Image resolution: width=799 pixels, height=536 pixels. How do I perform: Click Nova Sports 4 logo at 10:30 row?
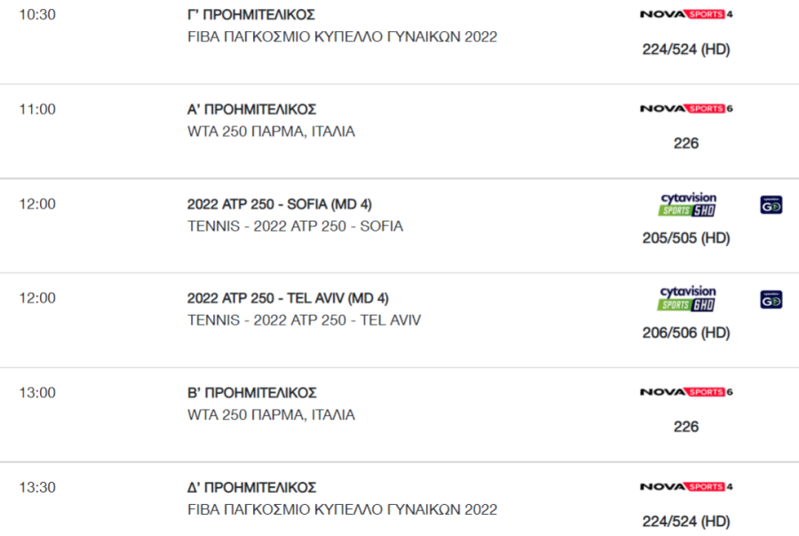click(x=686, y=14)
